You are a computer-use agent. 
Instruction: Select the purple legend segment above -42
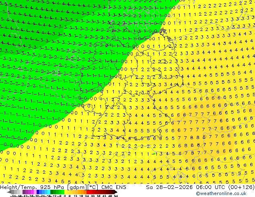click(x=24, y=192)
